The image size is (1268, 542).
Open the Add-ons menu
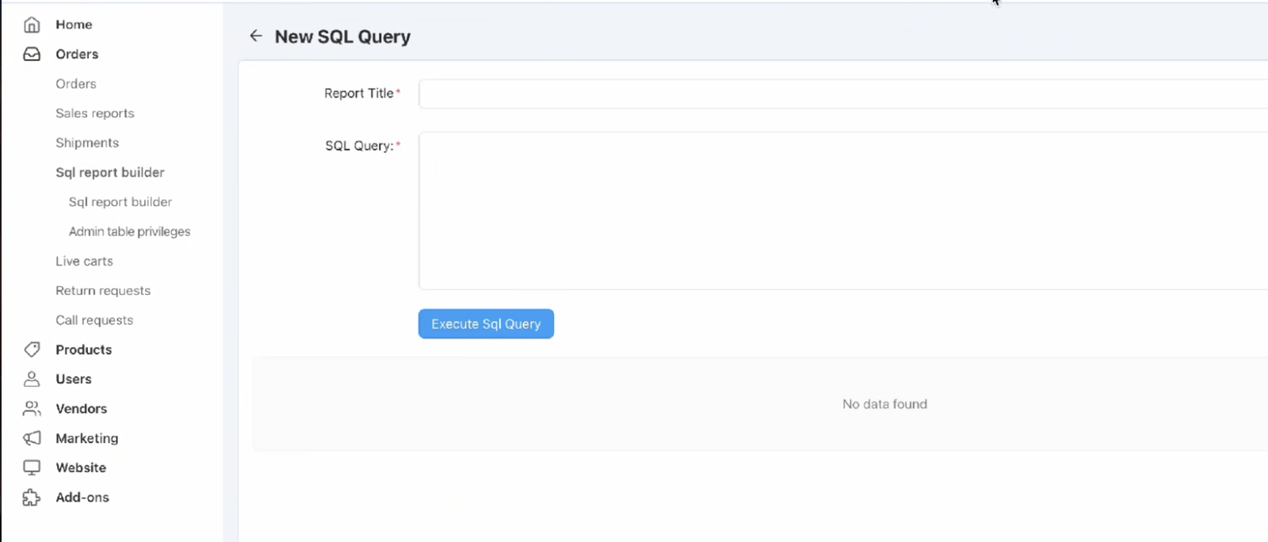[82, 498]
